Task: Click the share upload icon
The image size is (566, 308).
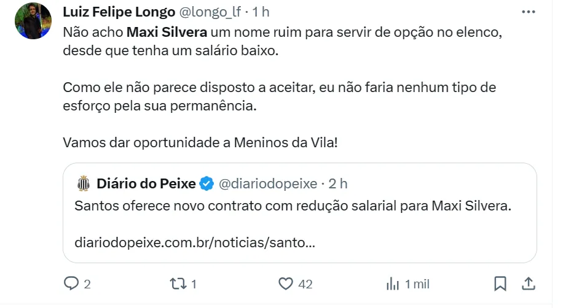Action: tap(528, 283)
